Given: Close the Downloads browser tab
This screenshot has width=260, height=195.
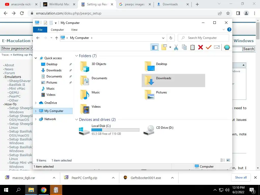Looking at the screenshot, I should pyautogui.click(x=188, y=5).
